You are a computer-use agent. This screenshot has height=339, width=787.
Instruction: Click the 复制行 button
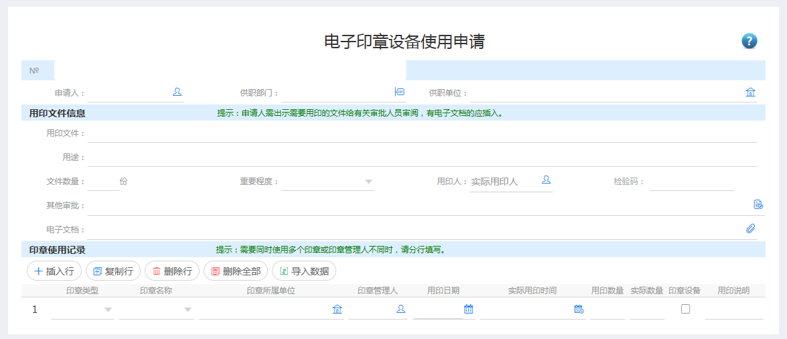tap(113, 271)
